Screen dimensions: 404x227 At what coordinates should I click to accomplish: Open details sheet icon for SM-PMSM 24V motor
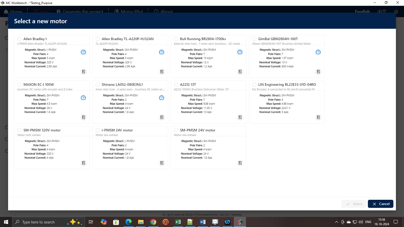point(240,163)
